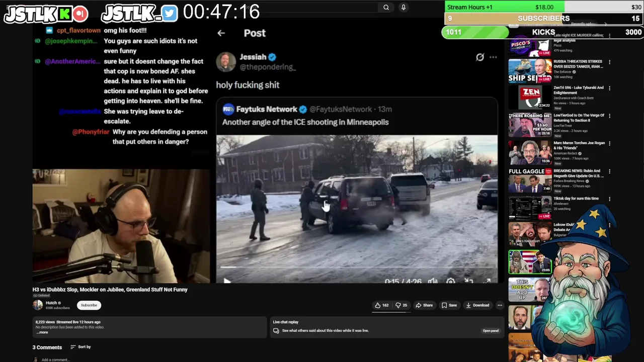The width and height of the screenshot is (644, 362).
Task: Click the Faytuks Network avatar icon
Action: tap(228, 109)
